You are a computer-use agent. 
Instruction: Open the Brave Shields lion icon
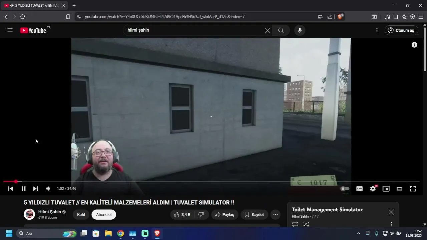(340, 17)
